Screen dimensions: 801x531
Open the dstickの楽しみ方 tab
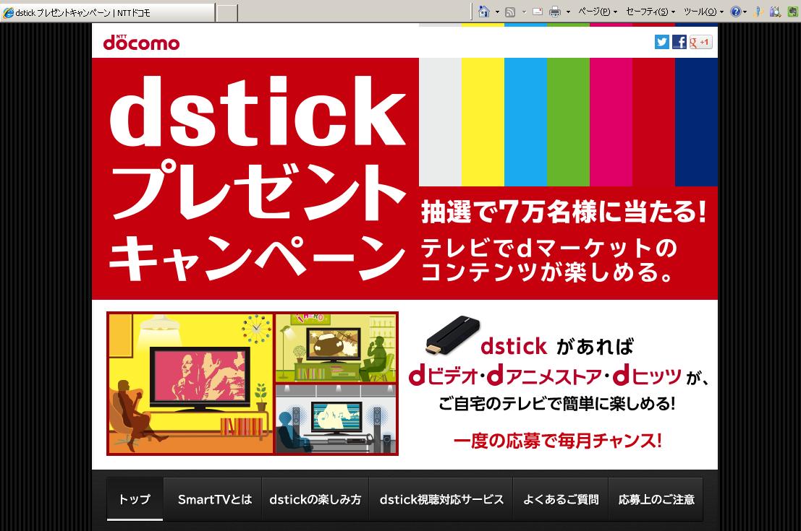(x=315, y=499)
